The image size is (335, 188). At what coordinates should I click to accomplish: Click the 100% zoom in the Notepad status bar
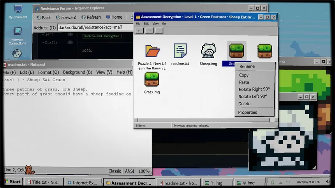144,171
